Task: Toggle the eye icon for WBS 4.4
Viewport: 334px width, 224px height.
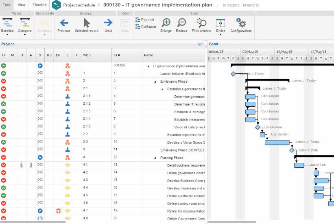Action: coord(68,188)
